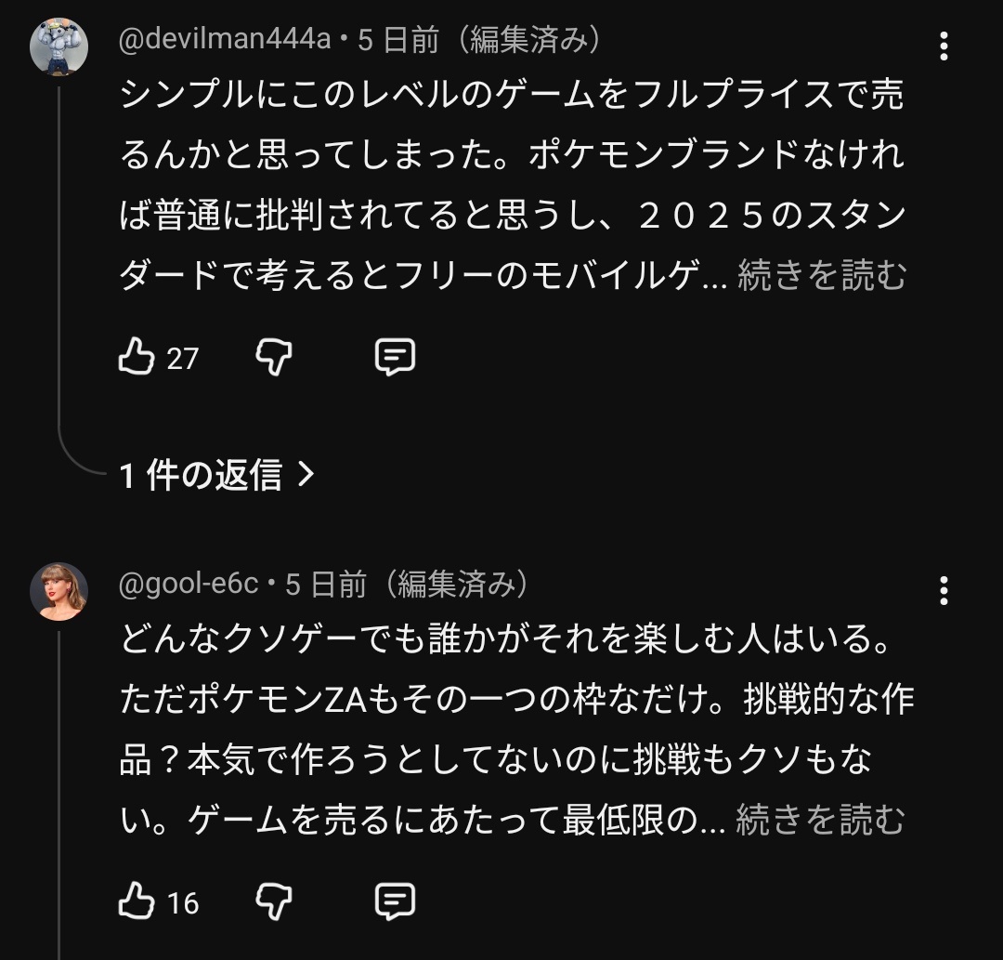Viewport: 1003px width, 960px height.
Task: Dislike devilman444a's comment
Action: tap(273, 357)
